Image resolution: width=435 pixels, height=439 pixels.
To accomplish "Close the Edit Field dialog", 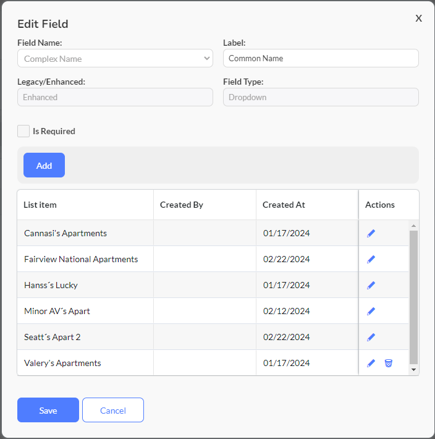I will [x=418, y=18].
